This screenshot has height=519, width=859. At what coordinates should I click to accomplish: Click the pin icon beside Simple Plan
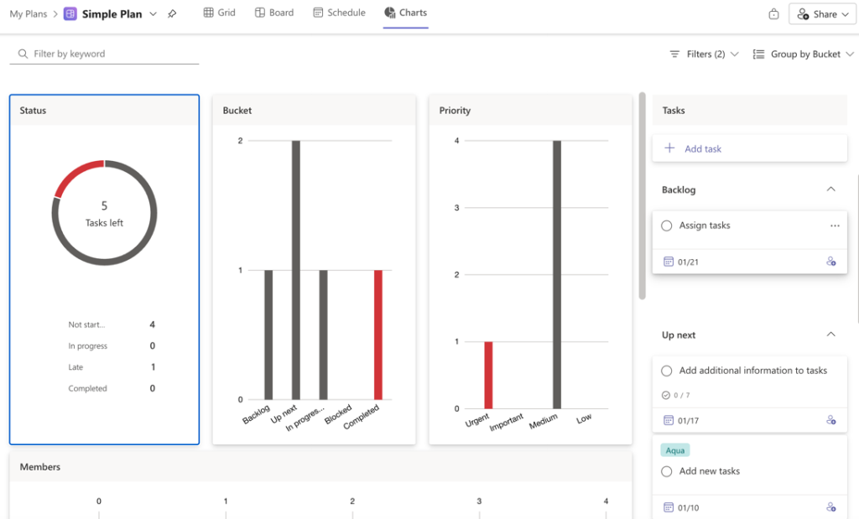[x=172, y=14]
